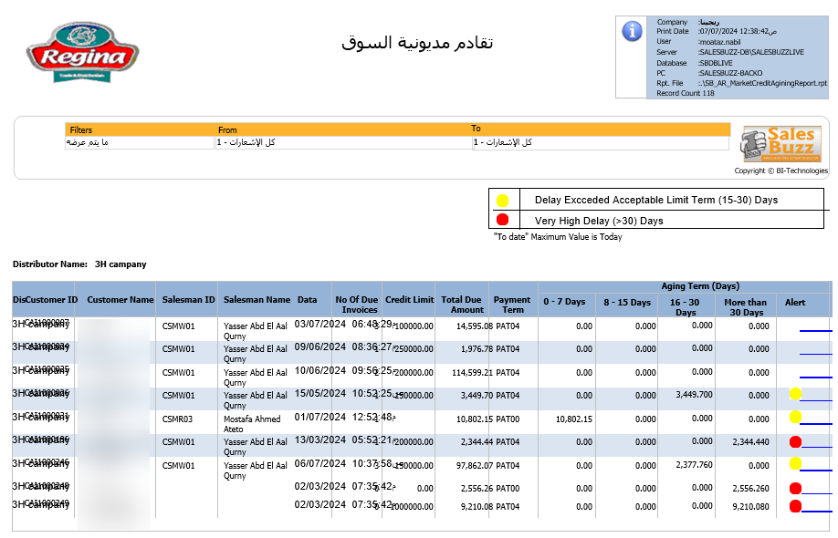The image size is (838, 538).
Task: Click yellow alert dot in Mostafa Ahmed Ateto row
Action: [x=795, y=418]
